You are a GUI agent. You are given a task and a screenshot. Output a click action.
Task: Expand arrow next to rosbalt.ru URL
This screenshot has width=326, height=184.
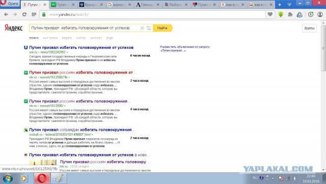pyautogui.click(x=92, y=135)
